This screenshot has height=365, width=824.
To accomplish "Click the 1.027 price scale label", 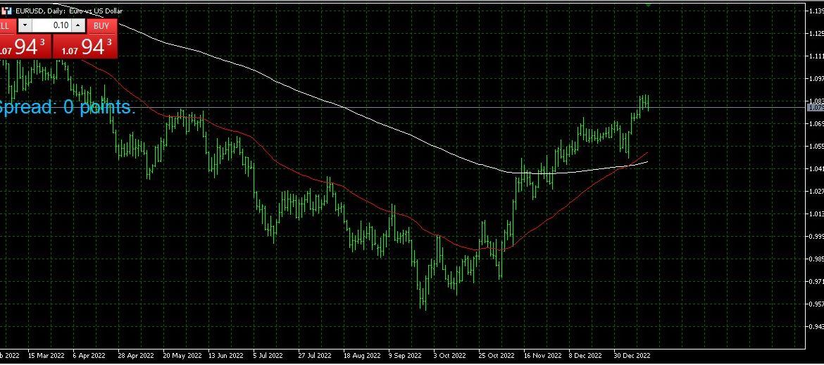I will [x=817, y=192].
